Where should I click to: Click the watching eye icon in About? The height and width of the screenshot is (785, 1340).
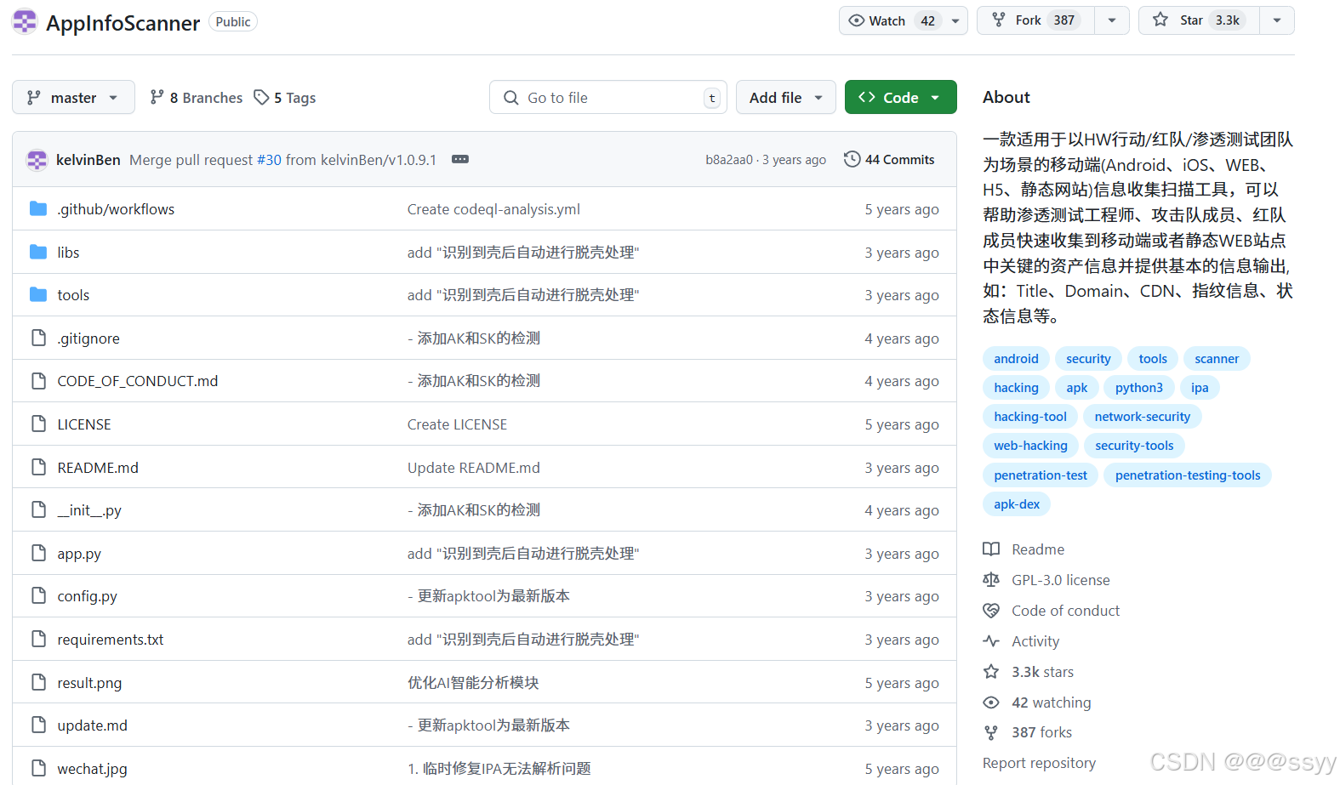(991, 703)
